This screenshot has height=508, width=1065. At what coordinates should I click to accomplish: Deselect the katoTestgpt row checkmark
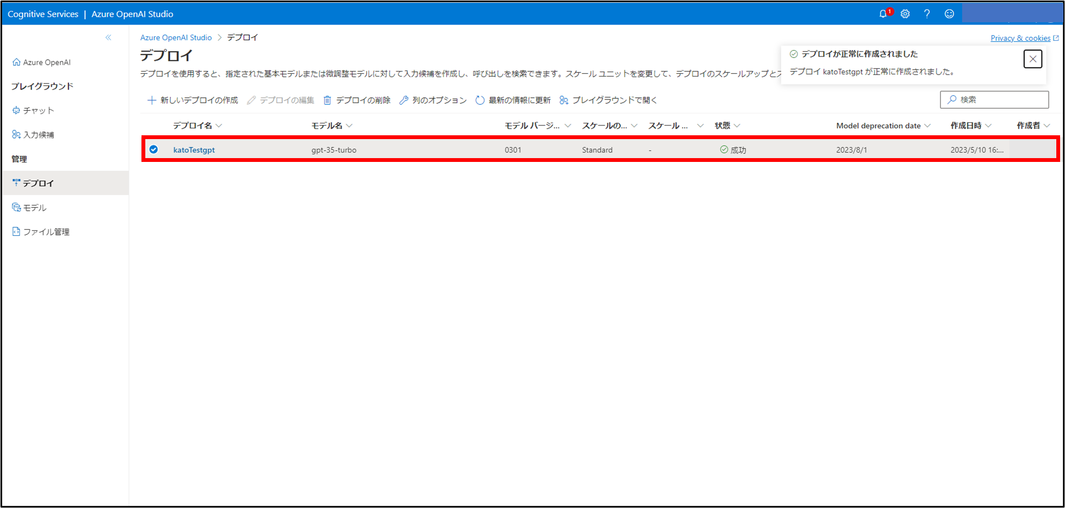(153, 149)
